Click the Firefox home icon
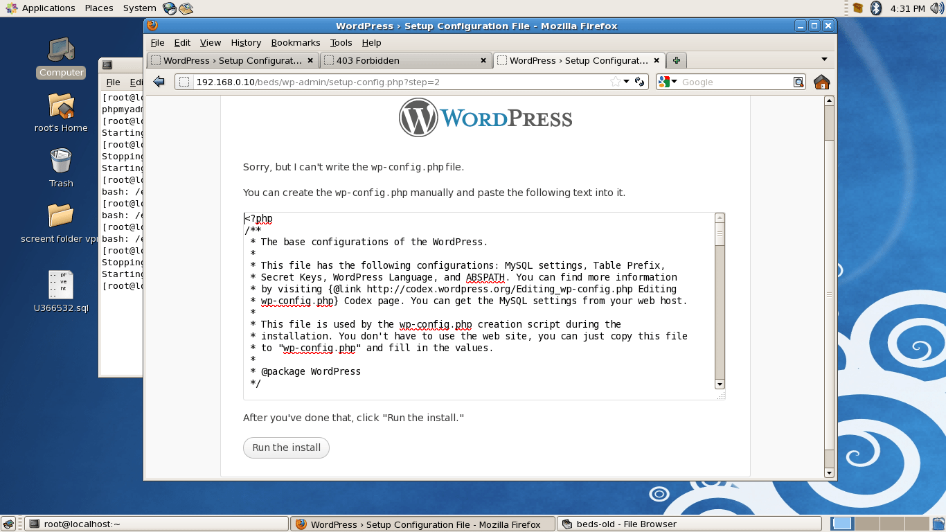 pos(821,82)
